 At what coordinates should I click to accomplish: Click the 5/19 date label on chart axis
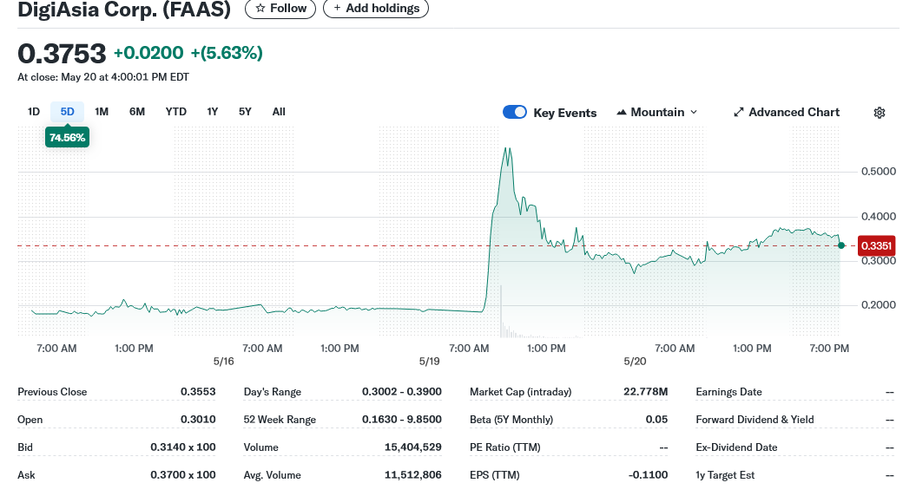click(x=430, y=362)
